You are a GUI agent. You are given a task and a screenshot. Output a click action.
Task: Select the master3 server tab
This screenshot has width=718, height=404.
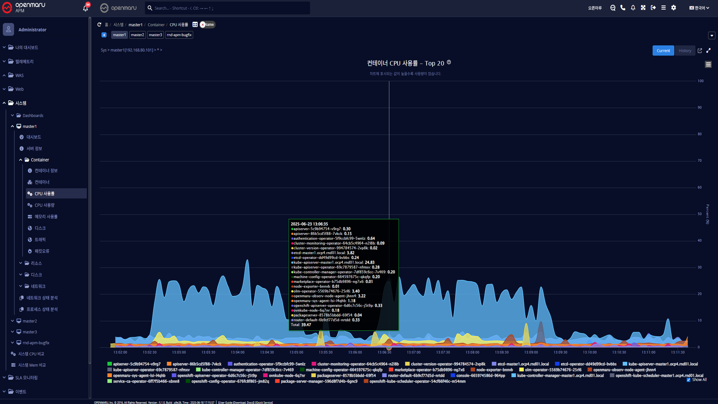pyautogui.click(x=155, y=35)
